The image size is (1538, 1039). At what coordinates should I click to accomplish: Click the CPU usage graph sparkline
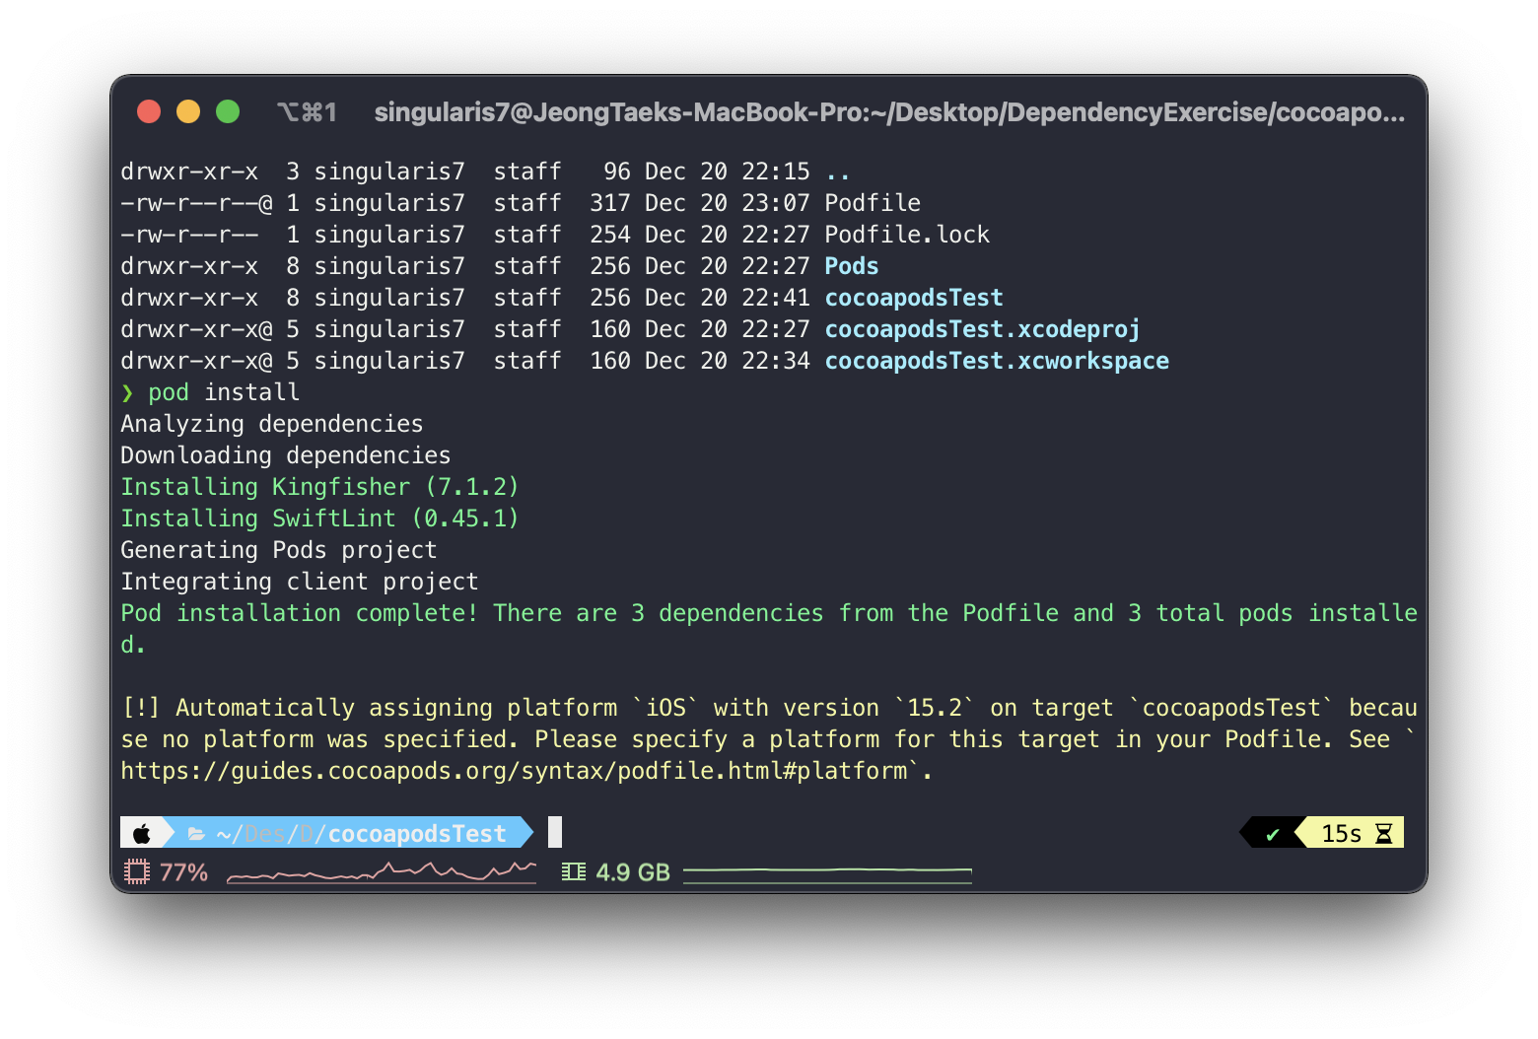coord(382,872)
